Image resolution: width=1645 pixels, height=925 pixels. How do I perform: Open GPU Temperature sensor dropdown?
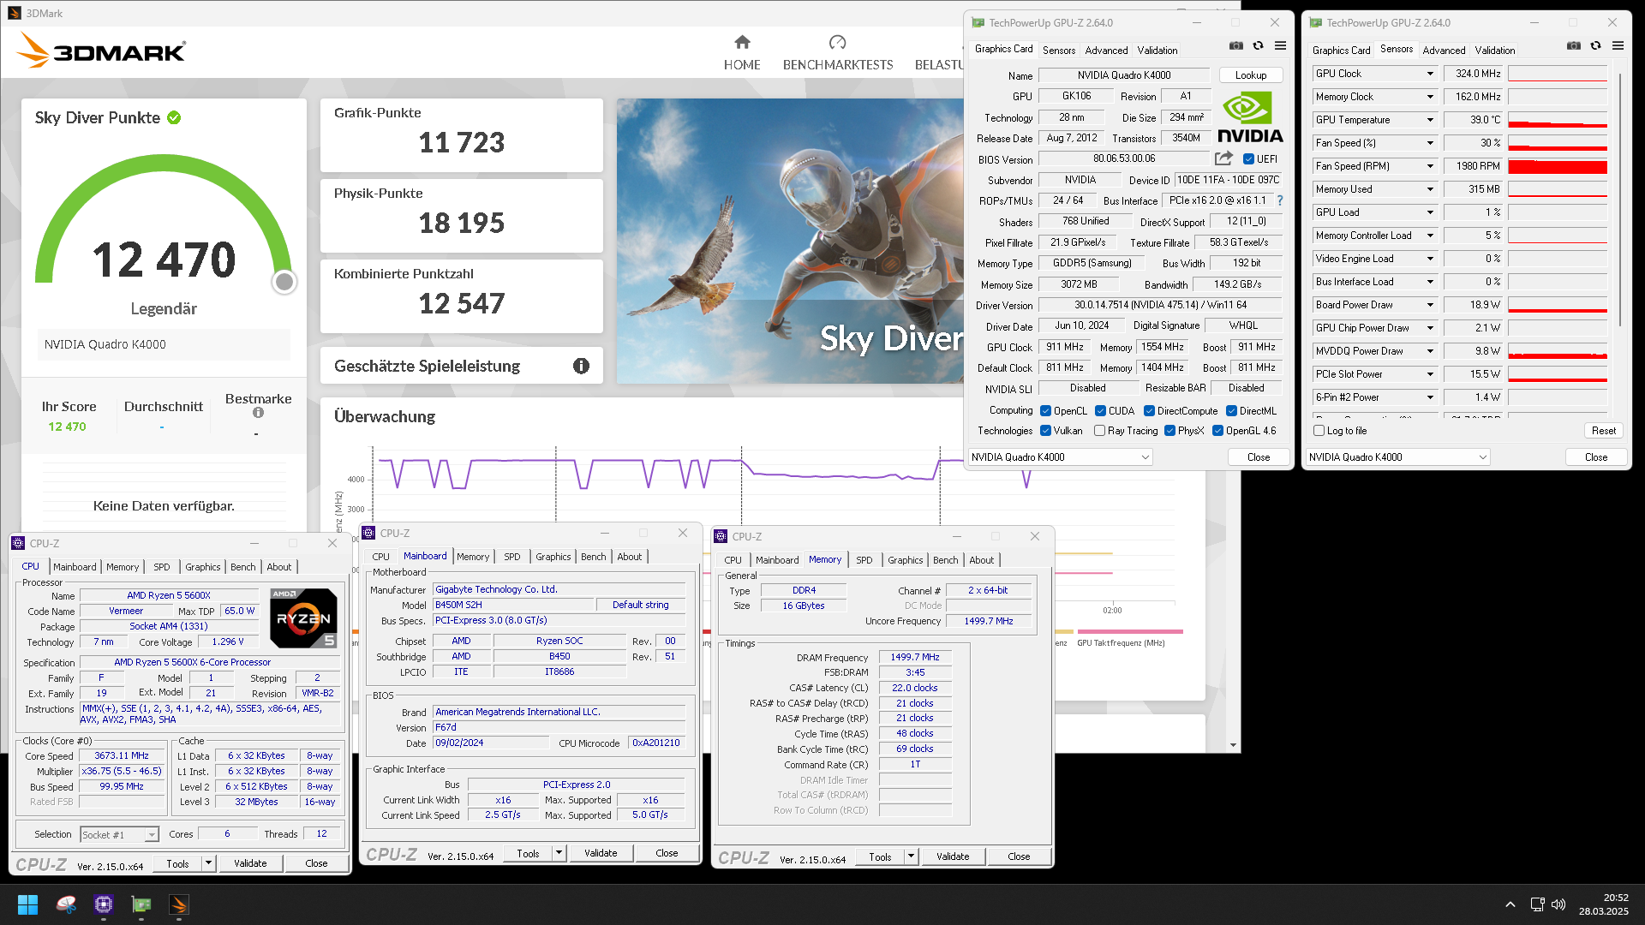pos(1430,120)
